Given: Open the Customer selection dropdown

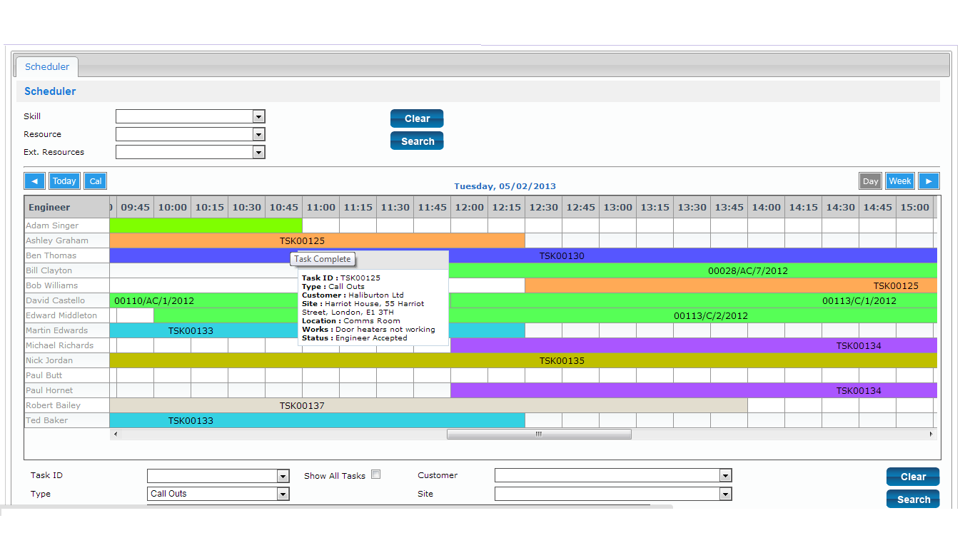Looking at the screenshot, I should 725,475.
